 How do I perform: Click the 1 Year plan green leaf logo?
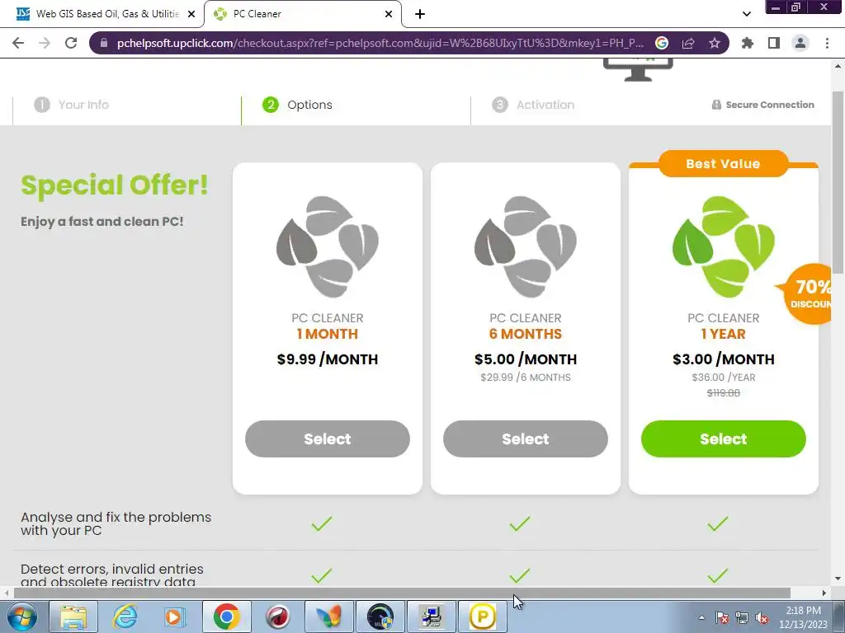[x=723, y=246]
